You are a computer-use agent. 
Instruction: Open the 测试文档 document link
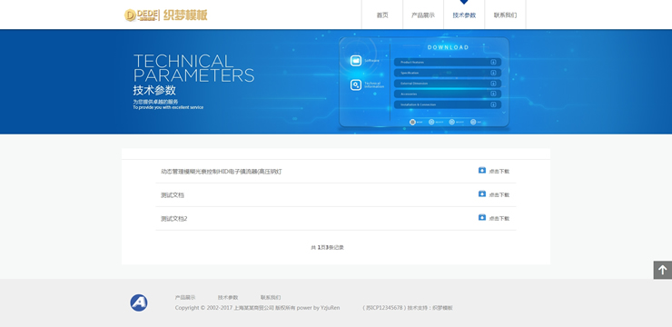173,195
